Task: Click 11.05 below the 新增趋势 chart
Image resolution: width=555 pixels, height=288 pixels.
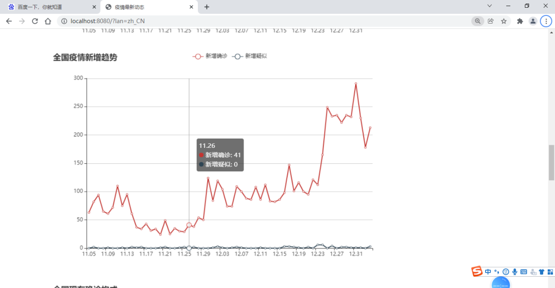Action: pyautogui.click(x=89, y=254)
